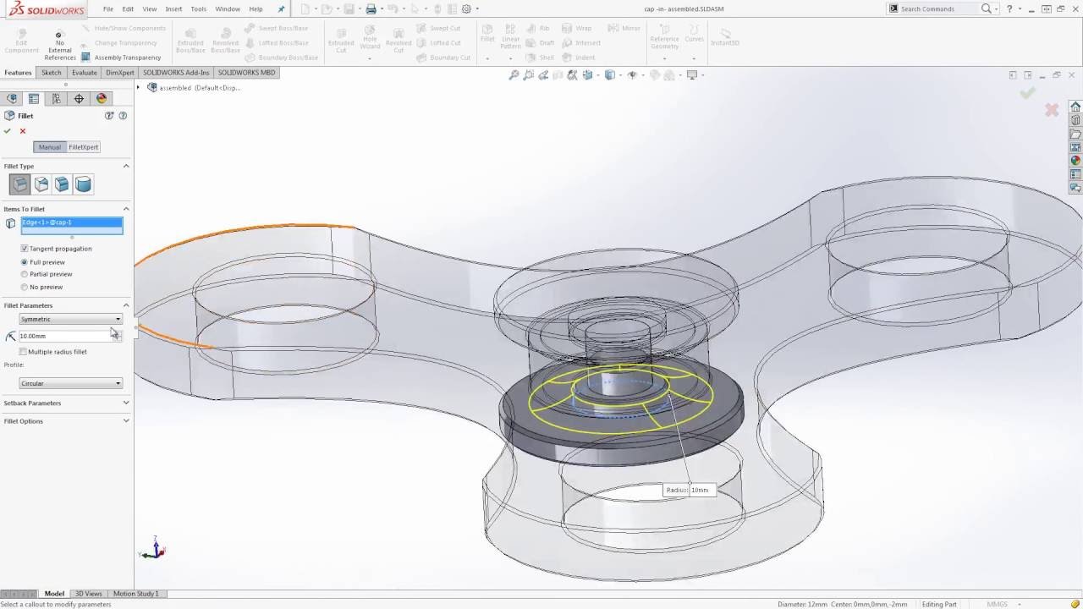Switch to the Sketch tab
1083x609 pixels.
[52, 73]
